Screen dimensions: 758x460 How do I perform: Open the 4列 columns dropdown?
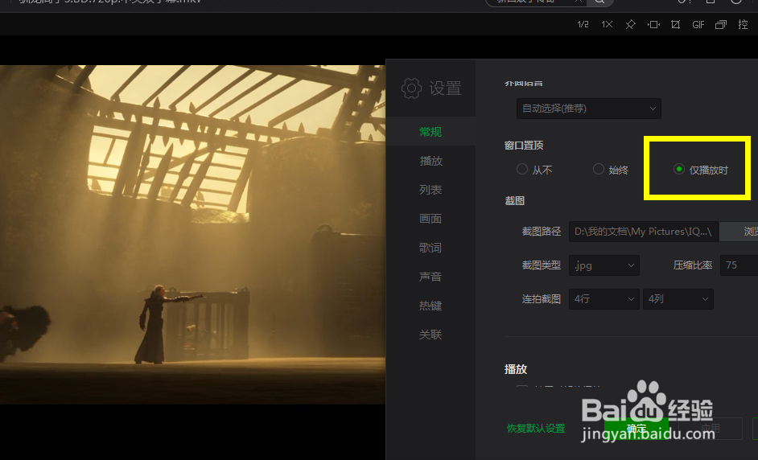point(678,299)
